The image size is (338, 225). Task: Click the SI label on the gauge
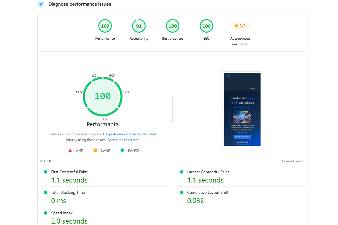pos(94,76)
